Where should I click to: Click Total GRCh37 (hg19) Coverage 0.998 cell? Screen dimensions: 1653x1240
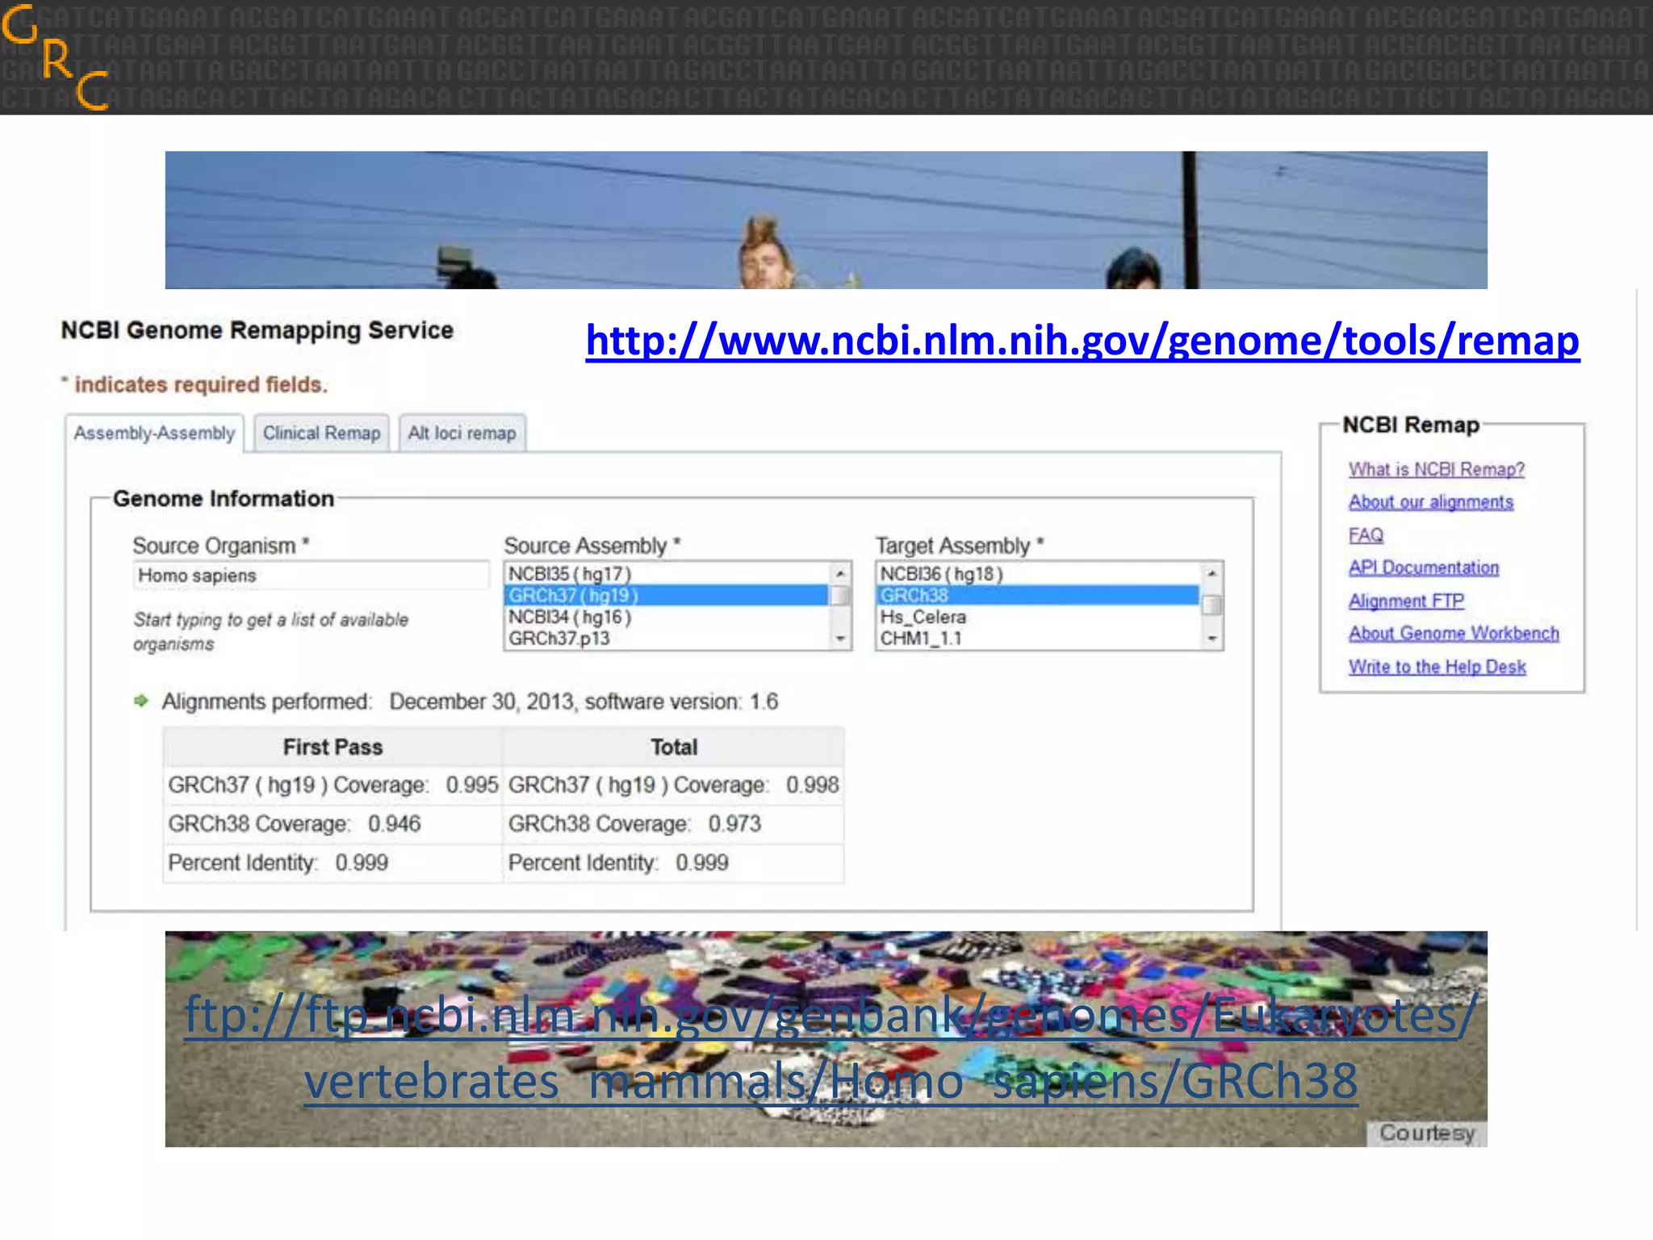click(674, 785)
